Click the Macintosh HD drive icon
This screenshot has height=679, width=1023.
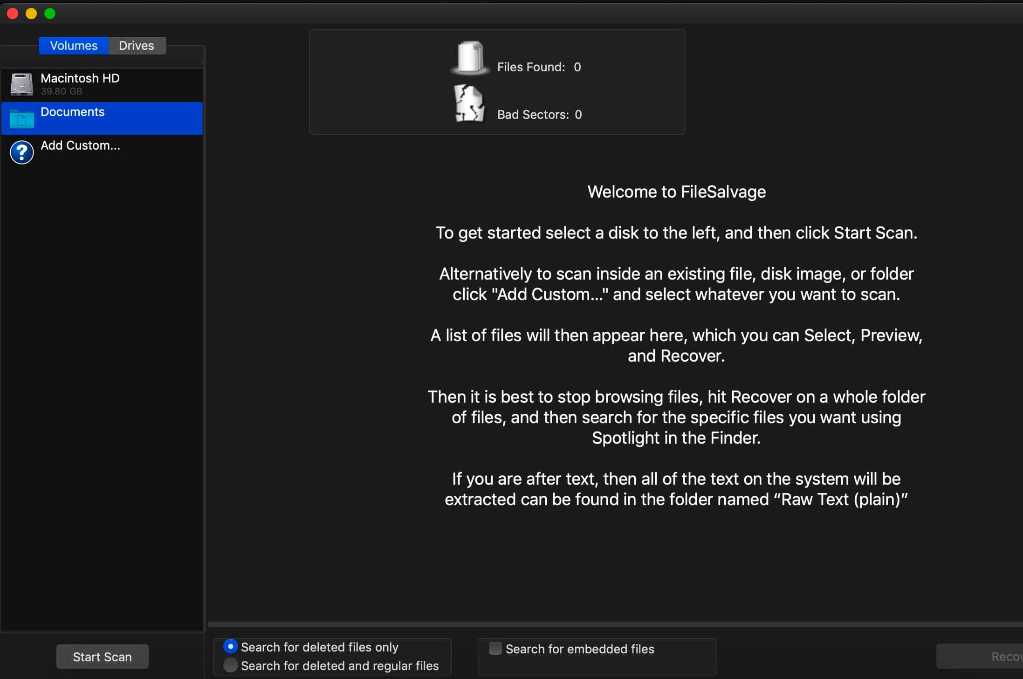pos(22,84)
